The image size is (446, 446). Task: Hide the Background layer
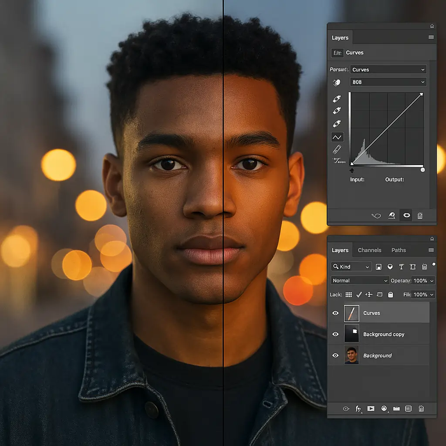335,355
